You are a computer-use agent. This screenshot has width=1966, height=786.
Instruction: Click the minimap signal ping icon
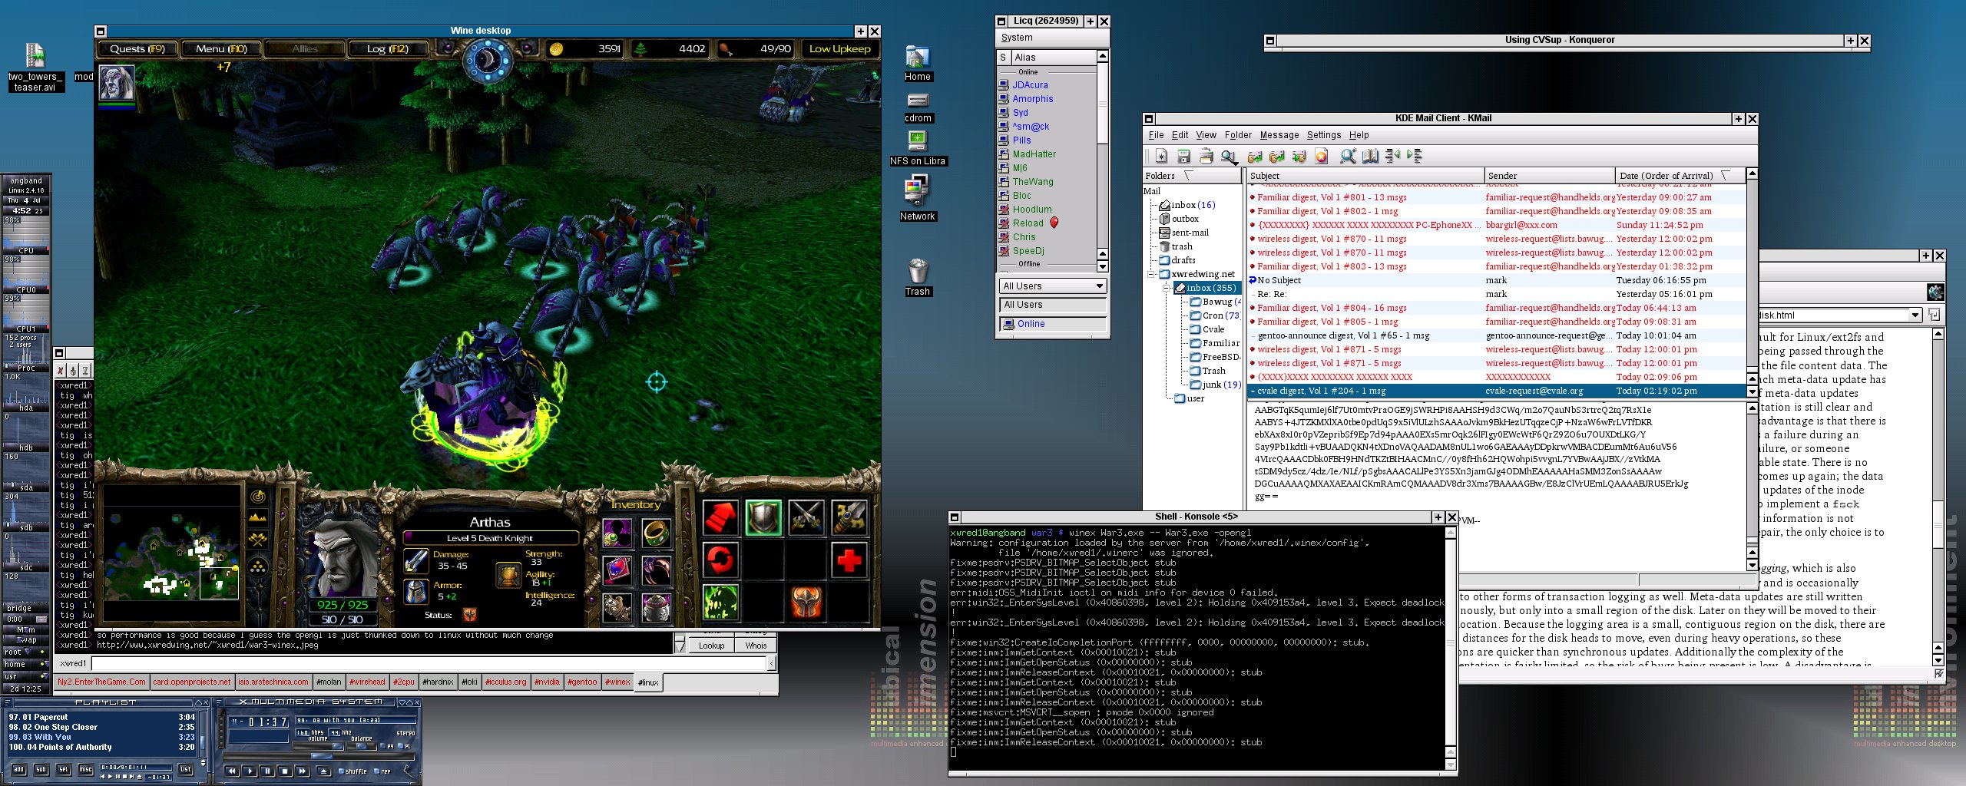[x=258, y=497]
